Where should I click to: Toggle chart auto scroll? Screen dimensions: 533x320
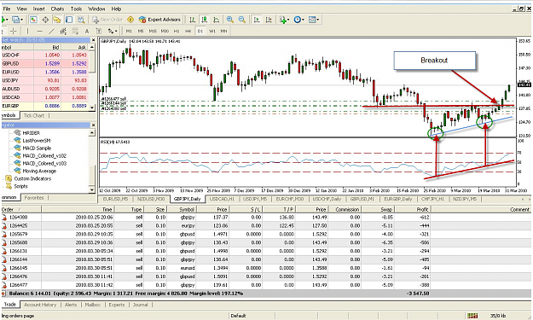click(x=257, y=20)
